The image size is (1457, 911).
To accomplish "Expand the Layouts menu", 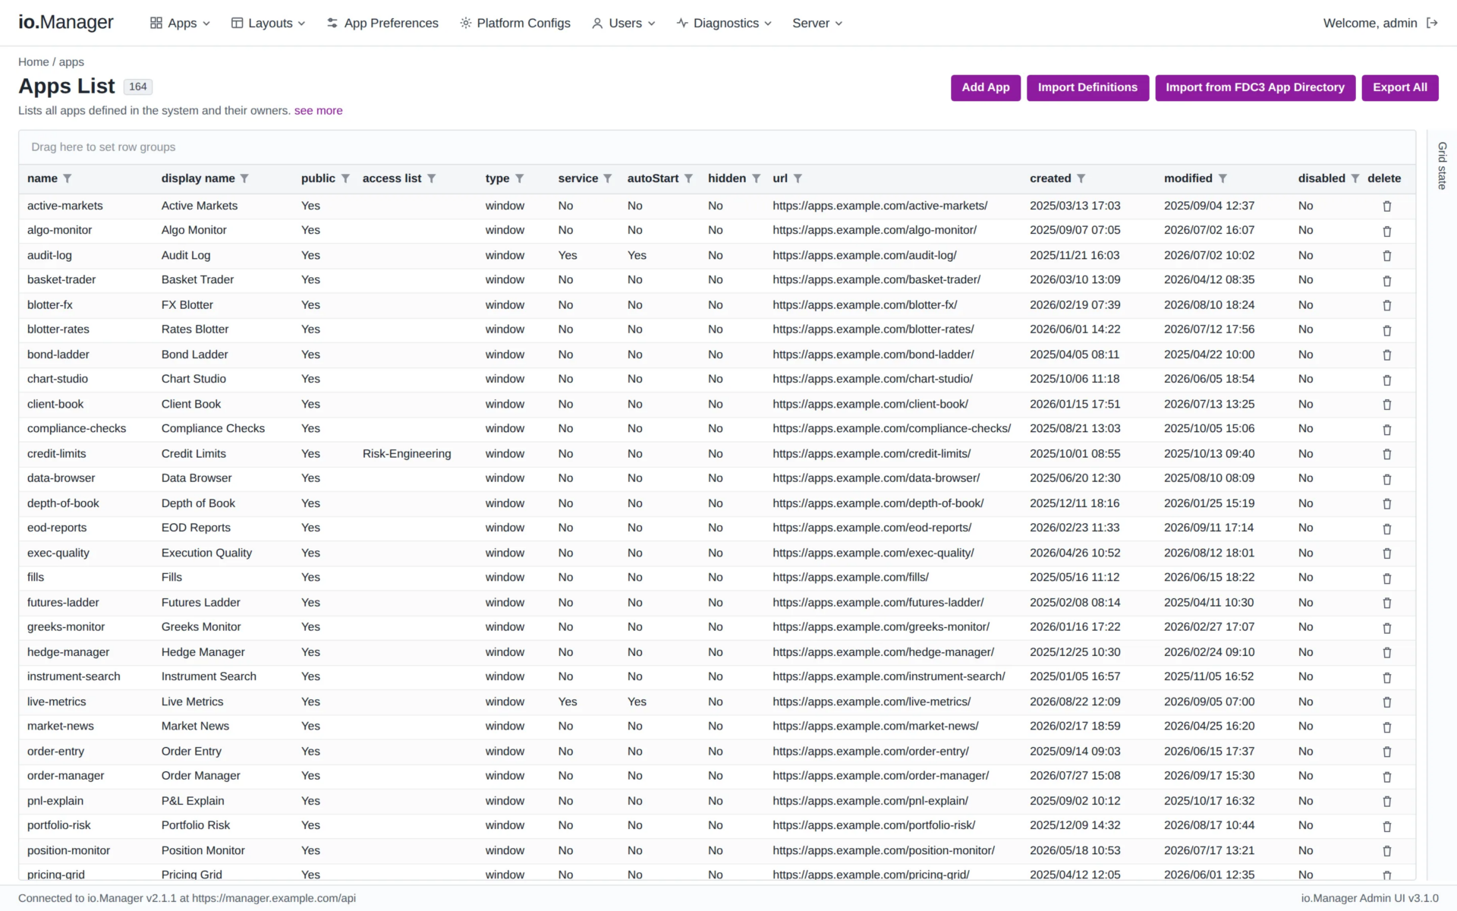I will pyautogui.click(x=268, y=23).
